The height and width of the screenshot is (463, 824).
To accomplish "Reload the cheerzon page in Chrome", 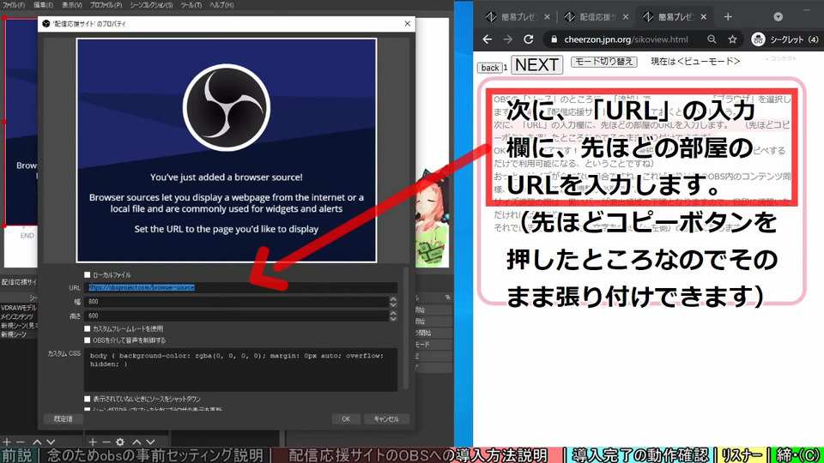I will [x=529, y=39].
